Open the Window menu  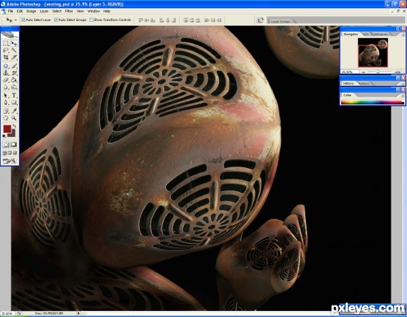tap(94, 11)
